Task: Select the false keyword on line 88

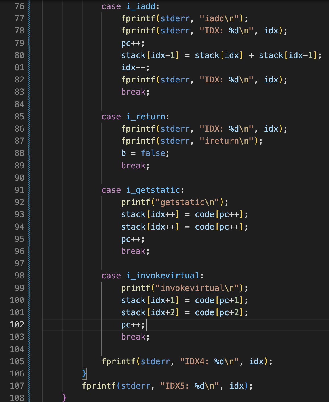Action: coord(153,153)
